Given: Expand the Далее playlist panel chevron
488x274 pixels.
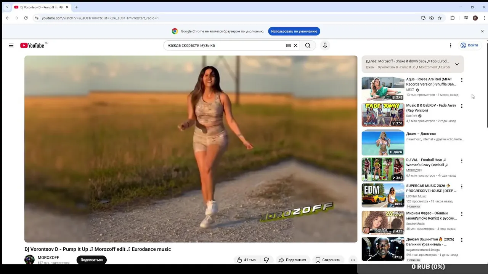Looking at the screenshot, I should tap(457, 64).
